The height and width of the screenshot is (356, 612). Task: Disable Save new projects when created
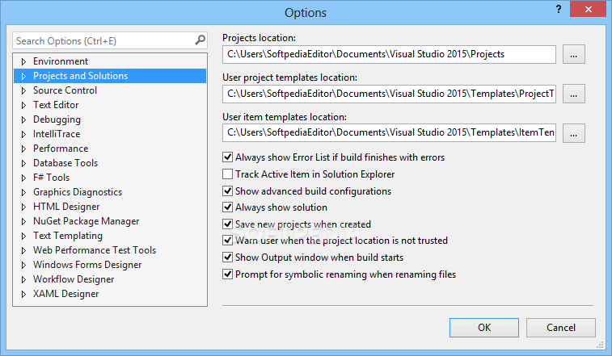pos(227,224)
